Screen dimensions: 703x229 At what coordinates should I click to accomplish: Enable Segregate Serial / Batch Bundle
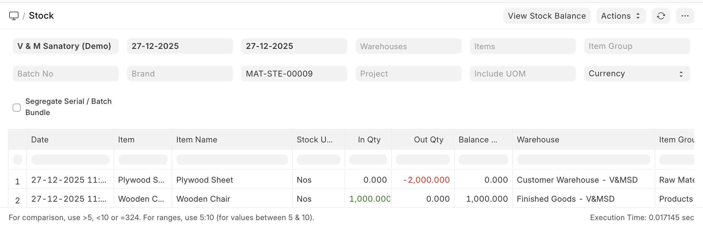17,107
